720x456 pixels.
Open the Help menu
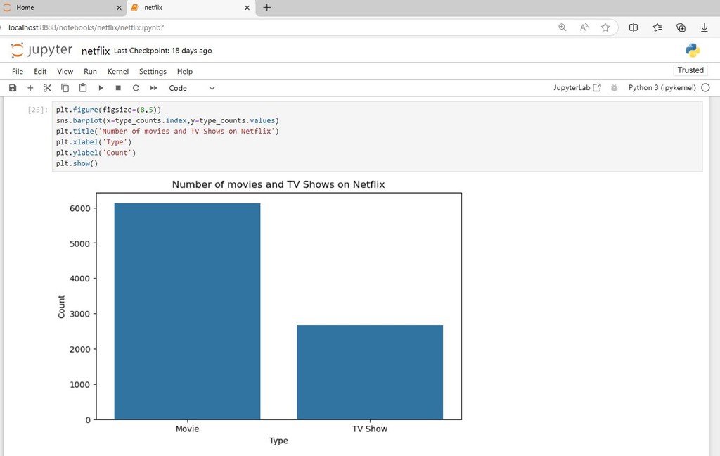point(185,71)
